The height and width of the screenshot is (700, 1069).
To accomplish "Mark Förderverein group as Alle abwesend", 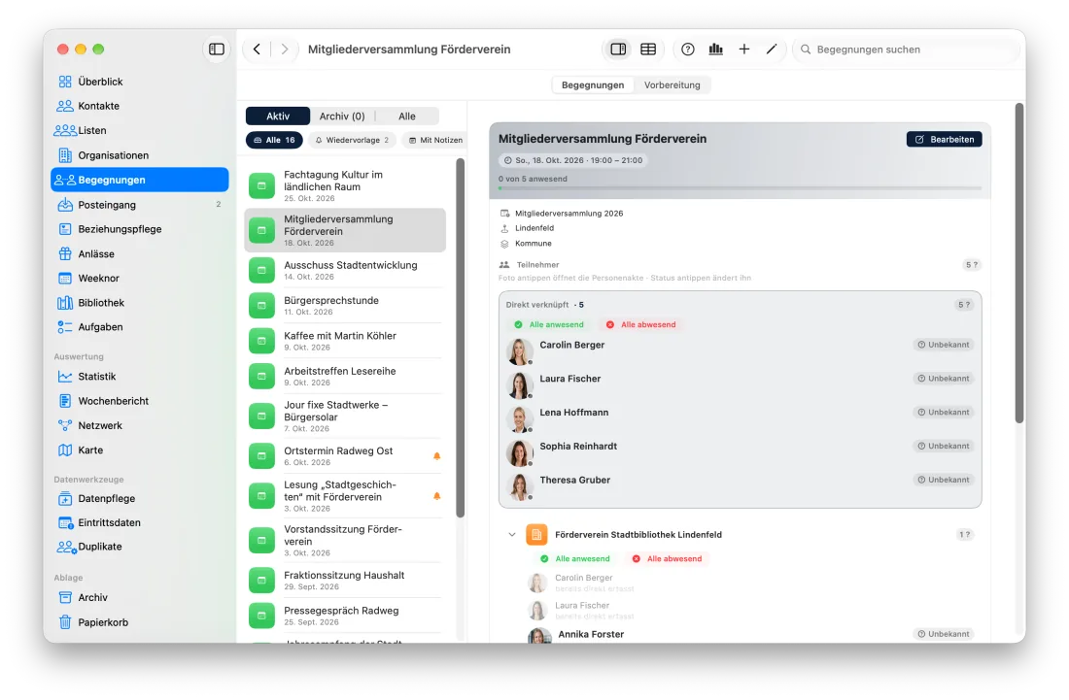I will 667,558.
